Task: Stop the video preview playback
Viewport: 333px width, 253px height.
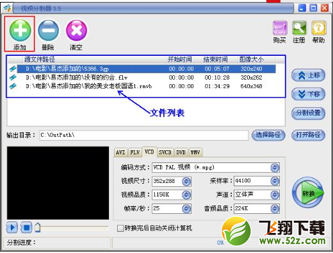Action: click(x=26, y=227)
